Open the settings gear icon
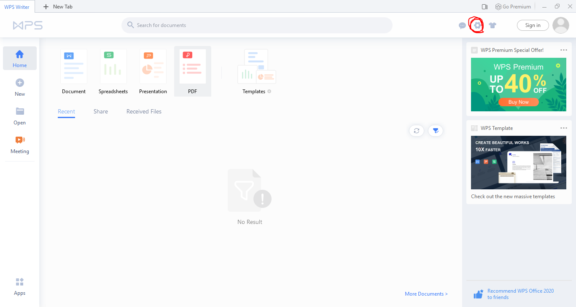 click(477, 25)
